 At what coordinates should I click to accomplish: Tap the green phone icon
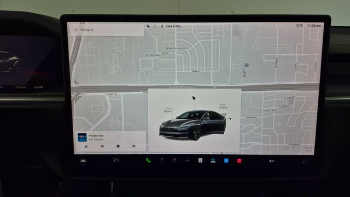coord(148,160)
